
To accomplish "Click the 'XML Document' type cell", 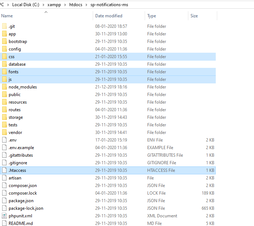I will point(162,216).
